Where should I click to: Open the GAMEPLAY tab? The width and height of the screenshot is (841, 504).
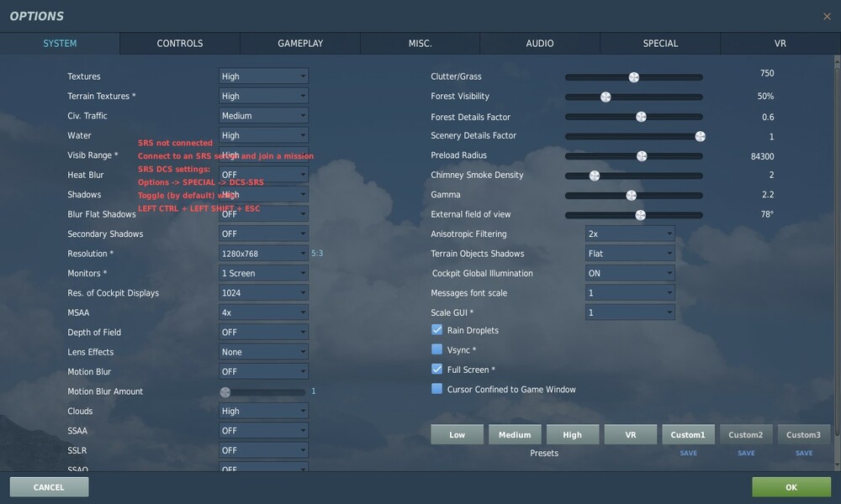(300, 44)
